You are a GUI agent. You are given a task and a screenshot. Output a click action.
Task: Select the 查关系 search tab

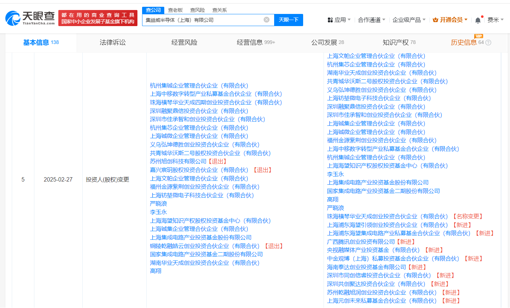(219, 10)
